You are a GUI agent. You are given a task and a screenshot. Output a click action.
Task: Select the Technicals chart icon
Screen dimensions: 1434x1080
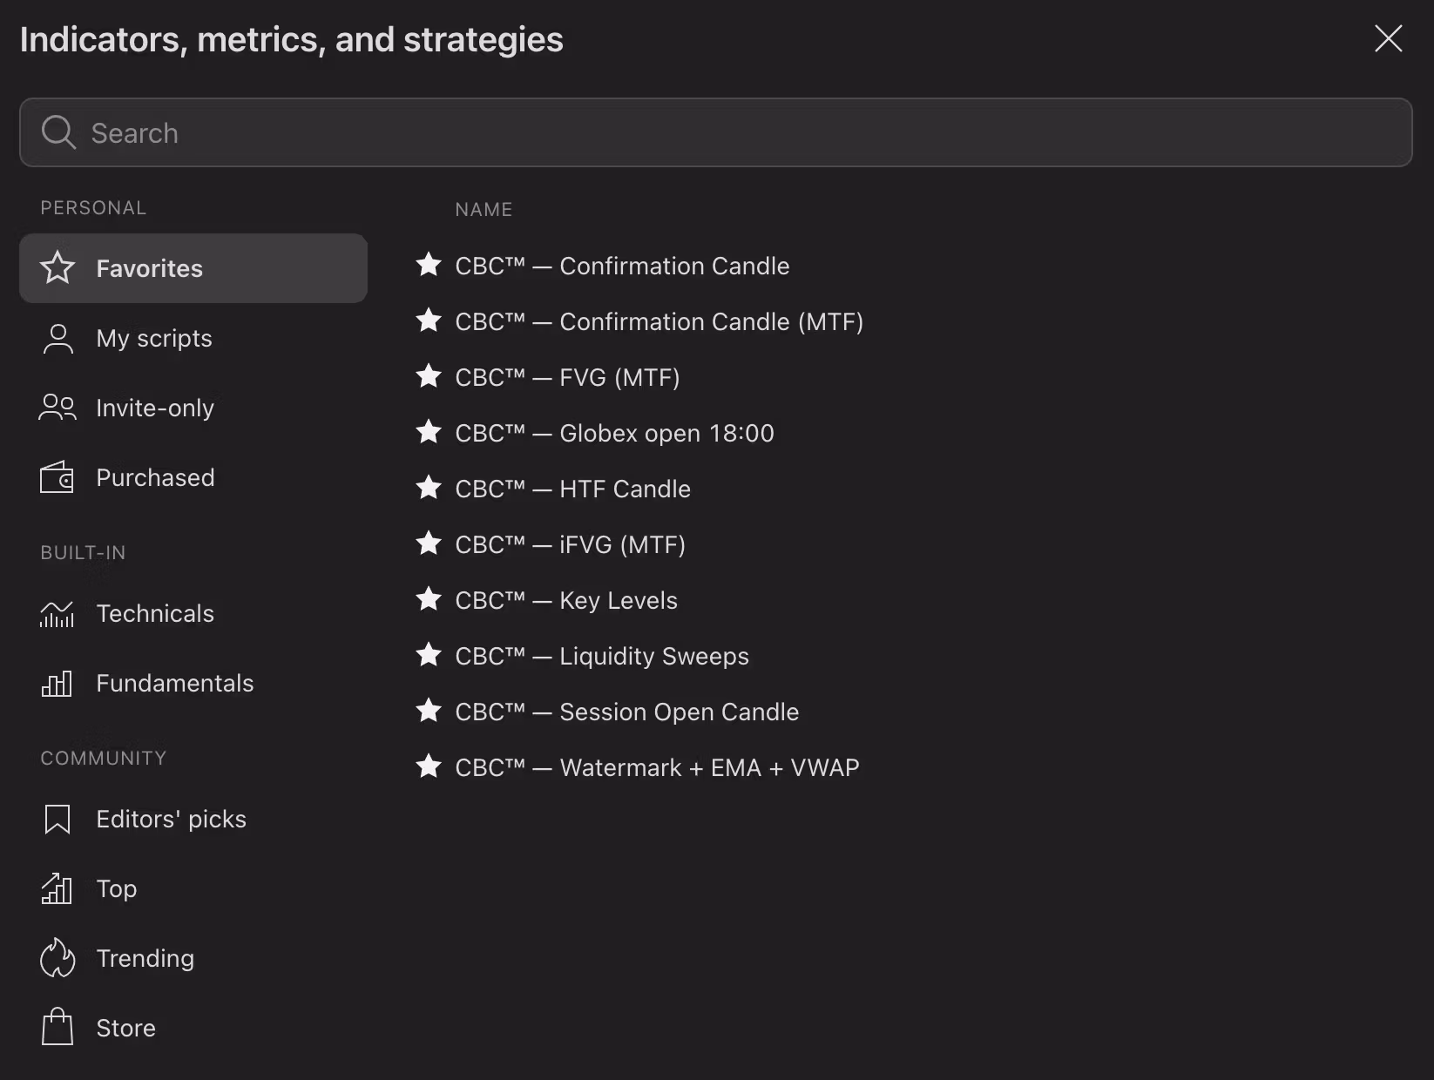(57, 614)
